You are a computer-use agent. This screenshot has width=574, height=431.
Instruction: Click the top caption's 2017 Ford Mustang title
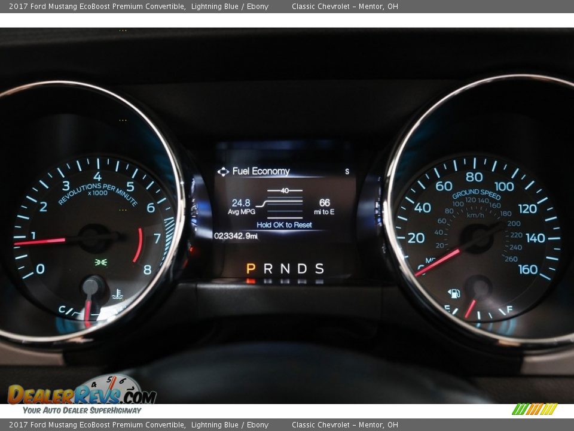97,6
